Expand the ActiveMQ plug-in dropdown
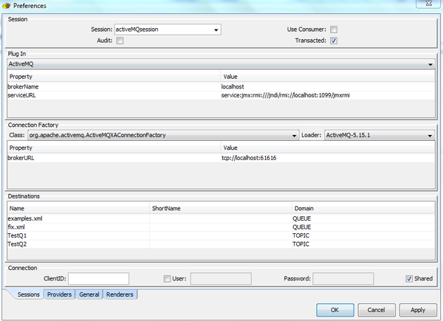Screen dimensions: 443x321 click(x=221, y=64)
